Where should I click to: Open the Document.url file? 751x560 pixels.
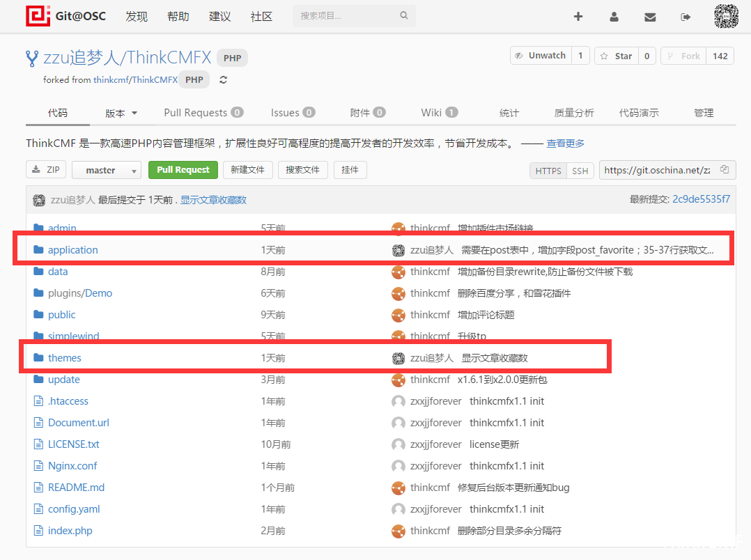pos(79,423)
